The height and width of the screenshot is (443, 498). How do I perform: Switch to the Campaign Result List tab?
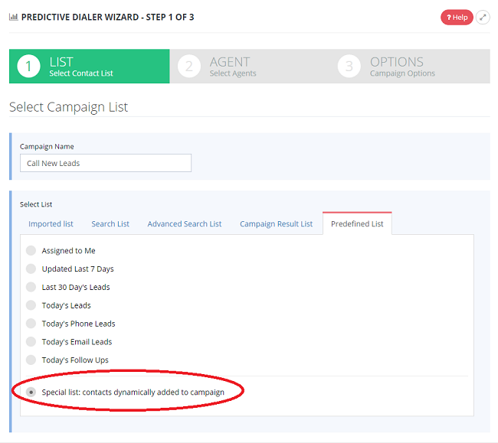point(276,224)
